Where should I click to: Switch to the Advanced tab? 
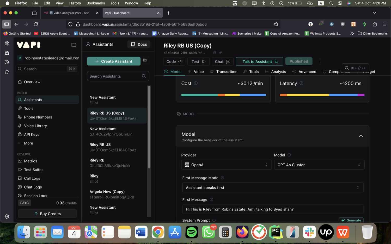coord(304,72)
